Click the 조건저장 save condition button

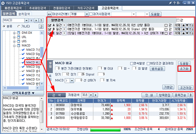186,88
